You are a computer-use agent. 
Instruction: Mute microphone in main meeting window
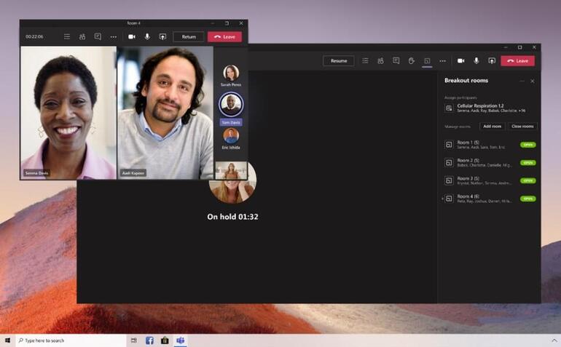(x=476, y=61)
